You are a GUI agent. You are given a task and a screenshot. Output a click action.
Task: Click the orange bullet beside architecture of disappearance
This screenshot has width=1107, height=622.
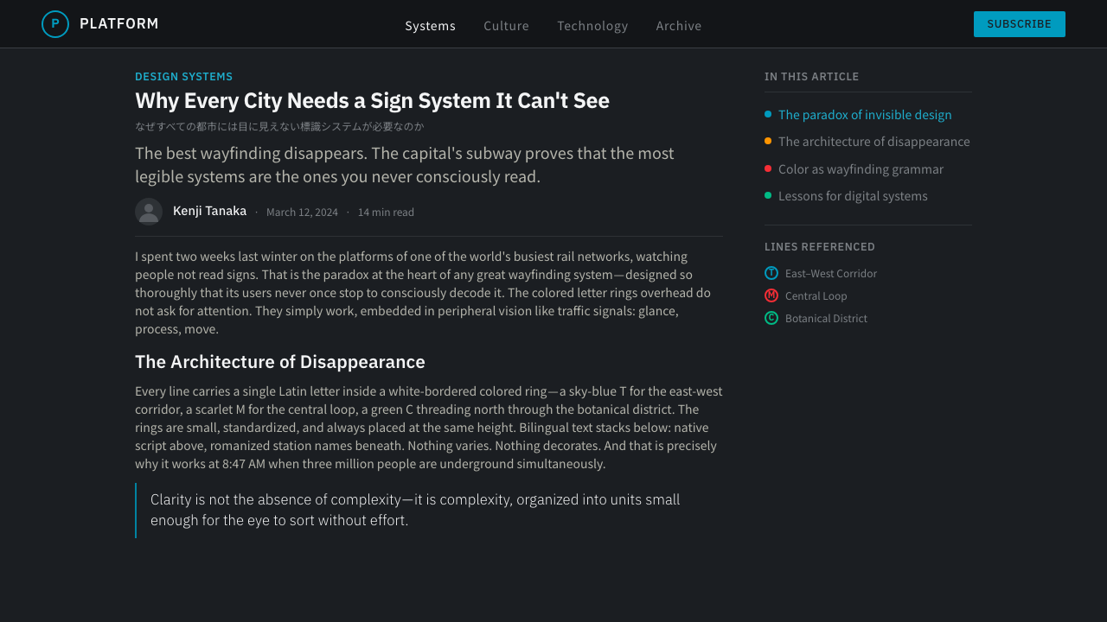point(768,141)
